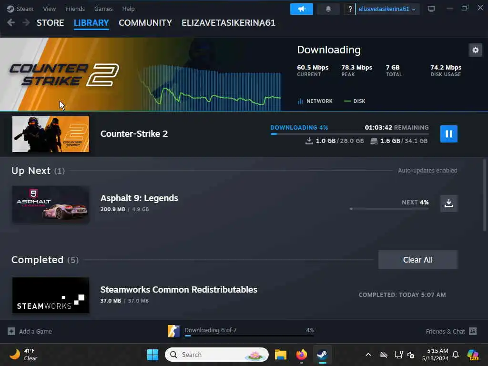Open the Friends & Chat label

click(445, 332)
